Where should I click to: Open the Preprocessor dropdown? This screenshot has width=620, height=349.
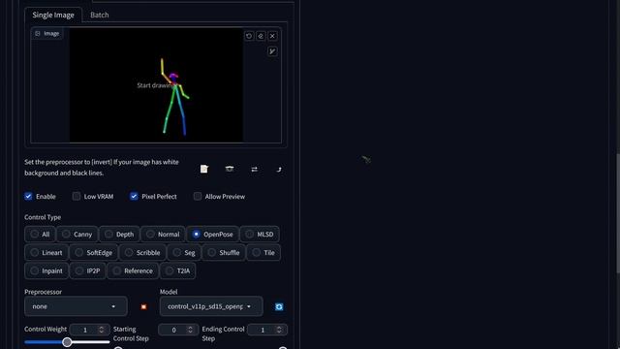(76, 306)
